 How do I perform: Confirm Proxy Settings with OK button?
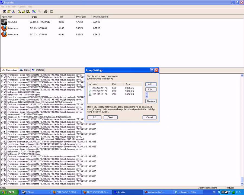(94, 117)
